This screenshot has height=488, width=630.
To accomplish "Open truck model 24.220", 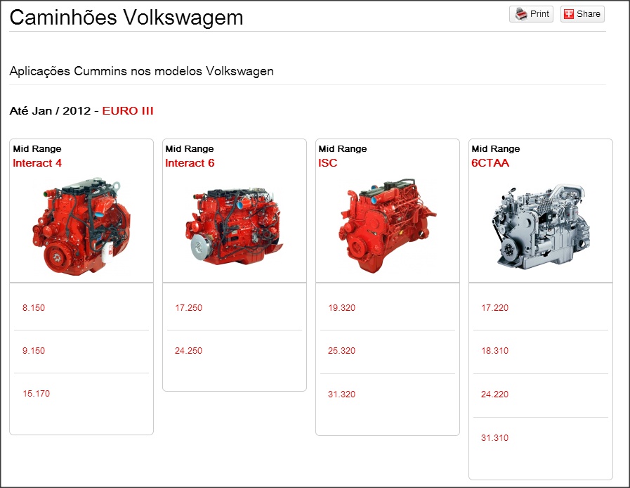I will (494, 394).
